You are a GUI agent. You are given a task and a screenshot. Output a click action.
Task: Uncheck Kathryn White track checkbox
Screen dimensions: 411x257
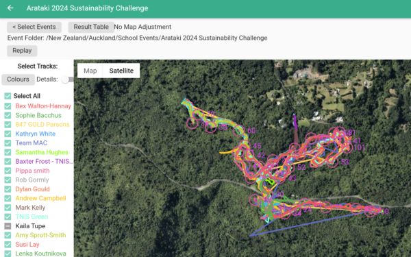[8, 134]
